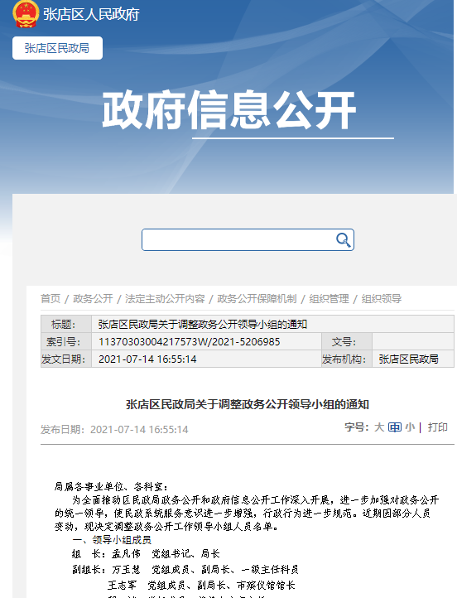Set font size to 小
Image resolution: width=457 pixels, height=598 pixels.
[x=410, y=427]
